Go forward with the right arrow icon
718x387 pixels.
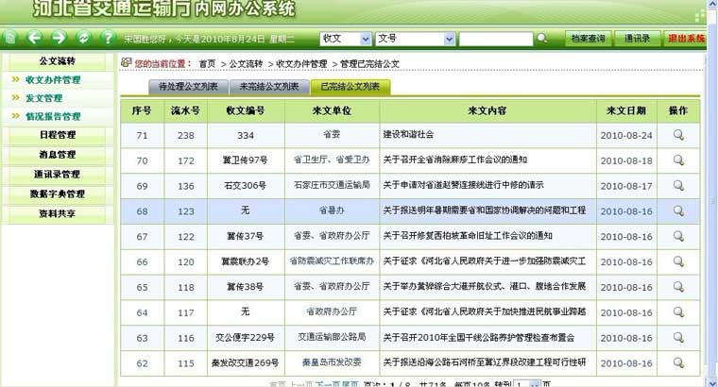[x=59, y=38]
